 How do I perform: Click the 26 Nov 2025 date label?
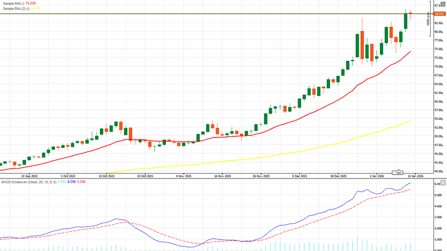262,176
